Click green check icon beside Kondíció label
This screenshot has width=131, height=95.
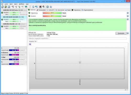tap(29, 16)
